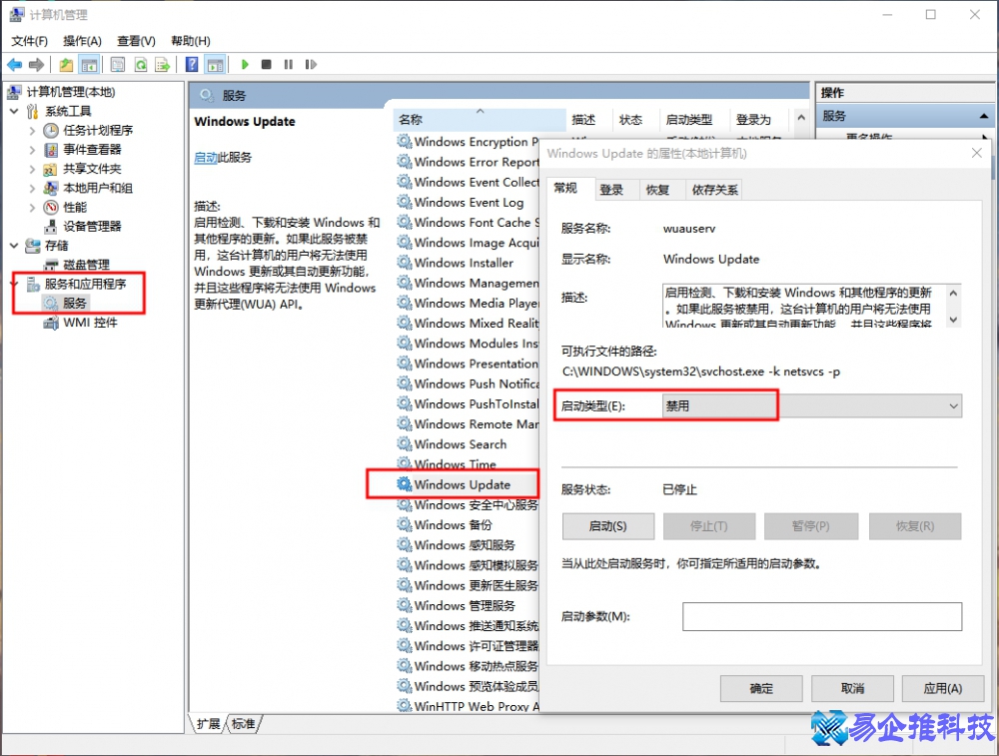Toggle the console tree pane icon
Image resolution: width=999 pixels, height=756 pixels.
pos(89,64)
